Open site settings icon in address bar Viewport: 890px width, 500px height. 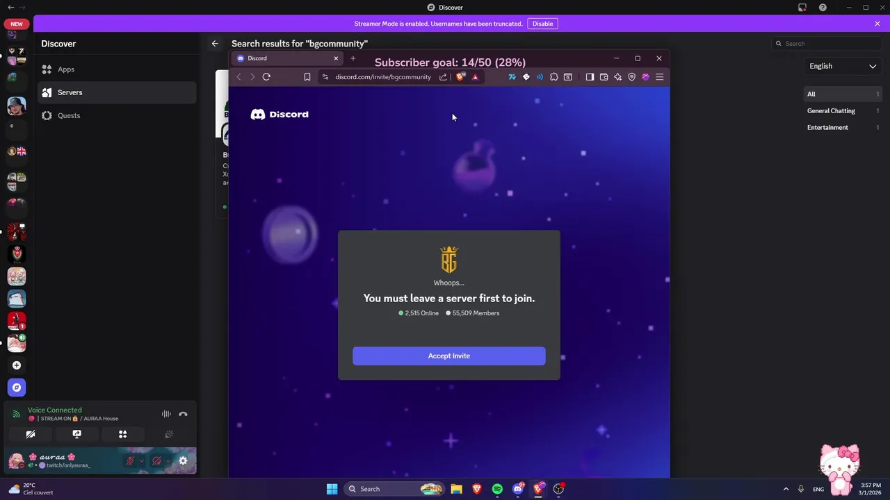pyautogui.click(x=325, y=77)
